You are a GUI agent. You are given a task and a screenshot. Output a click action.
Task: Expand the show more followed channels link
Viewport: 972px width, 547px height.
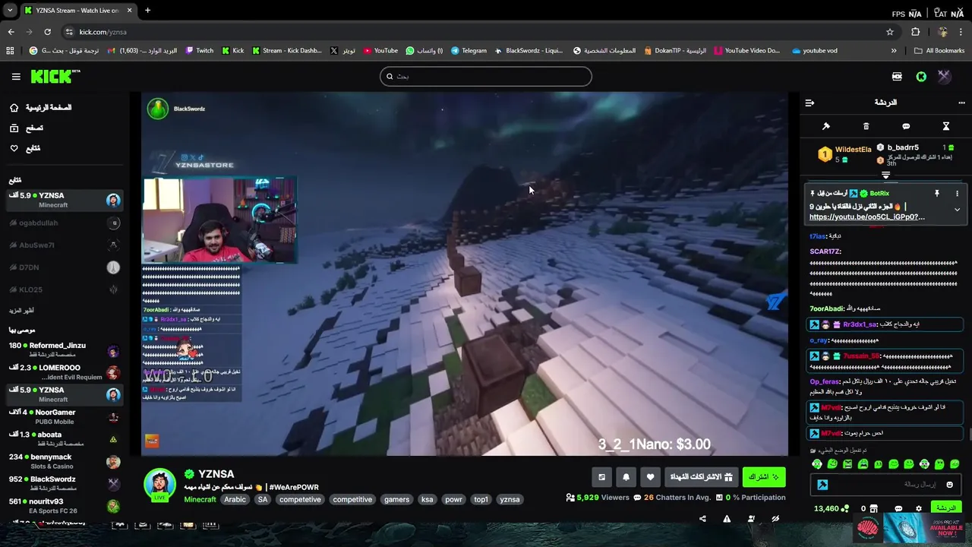[x=21, y=310]
